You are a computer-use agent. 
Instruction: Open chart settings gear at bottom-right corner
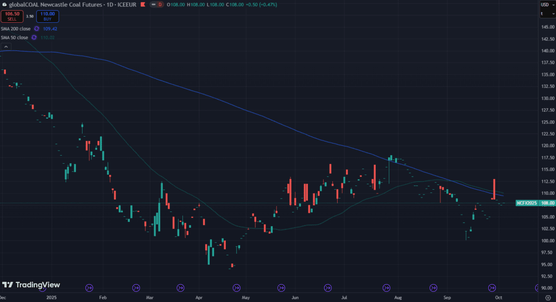[545, 298]
